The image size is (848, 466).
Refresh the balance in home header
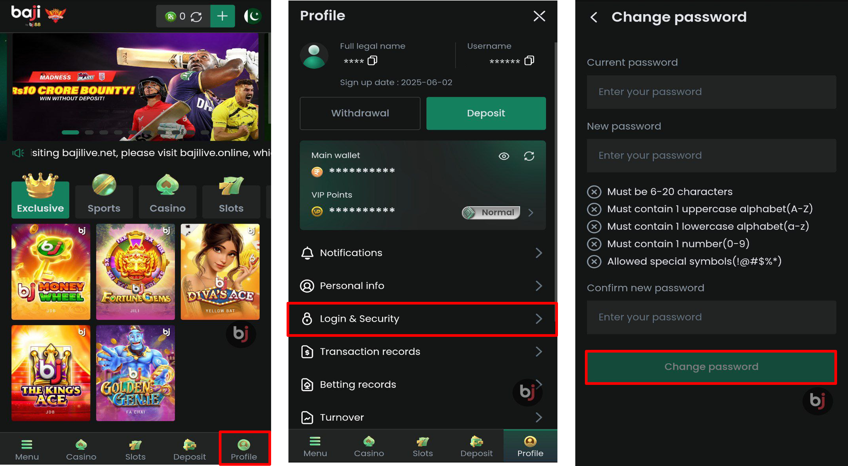(x=196, y=17)
